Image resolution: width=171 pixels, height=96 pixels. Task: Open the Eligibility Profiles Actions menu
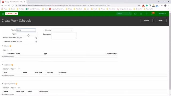[x=6, y=88]
